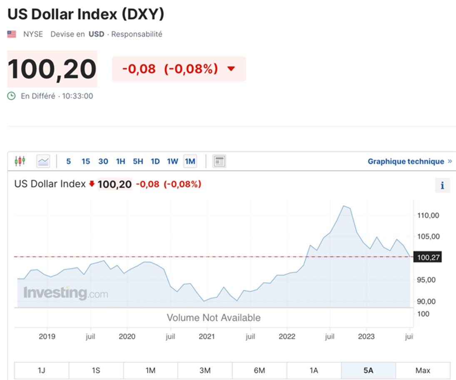Click the chart peak near late 2022
This screenshot has width=456, height=380.
point(344,206)
